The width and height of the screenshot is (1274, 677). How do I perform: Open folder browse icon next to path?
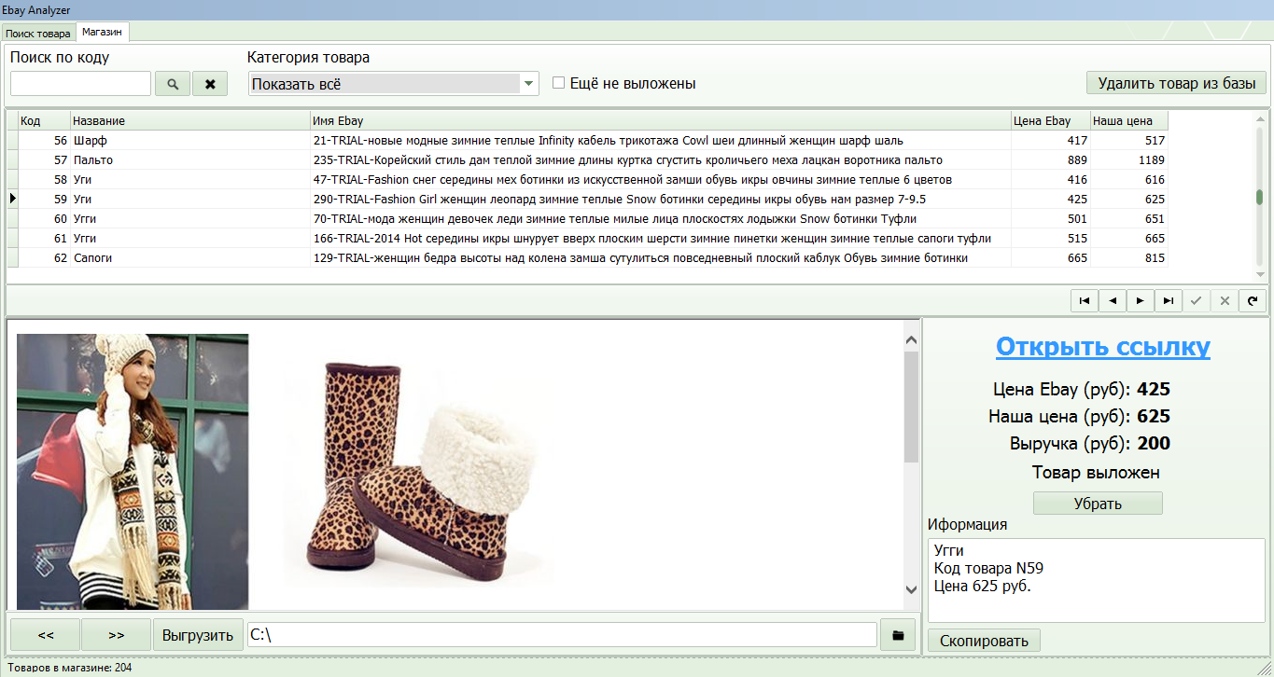897,635
